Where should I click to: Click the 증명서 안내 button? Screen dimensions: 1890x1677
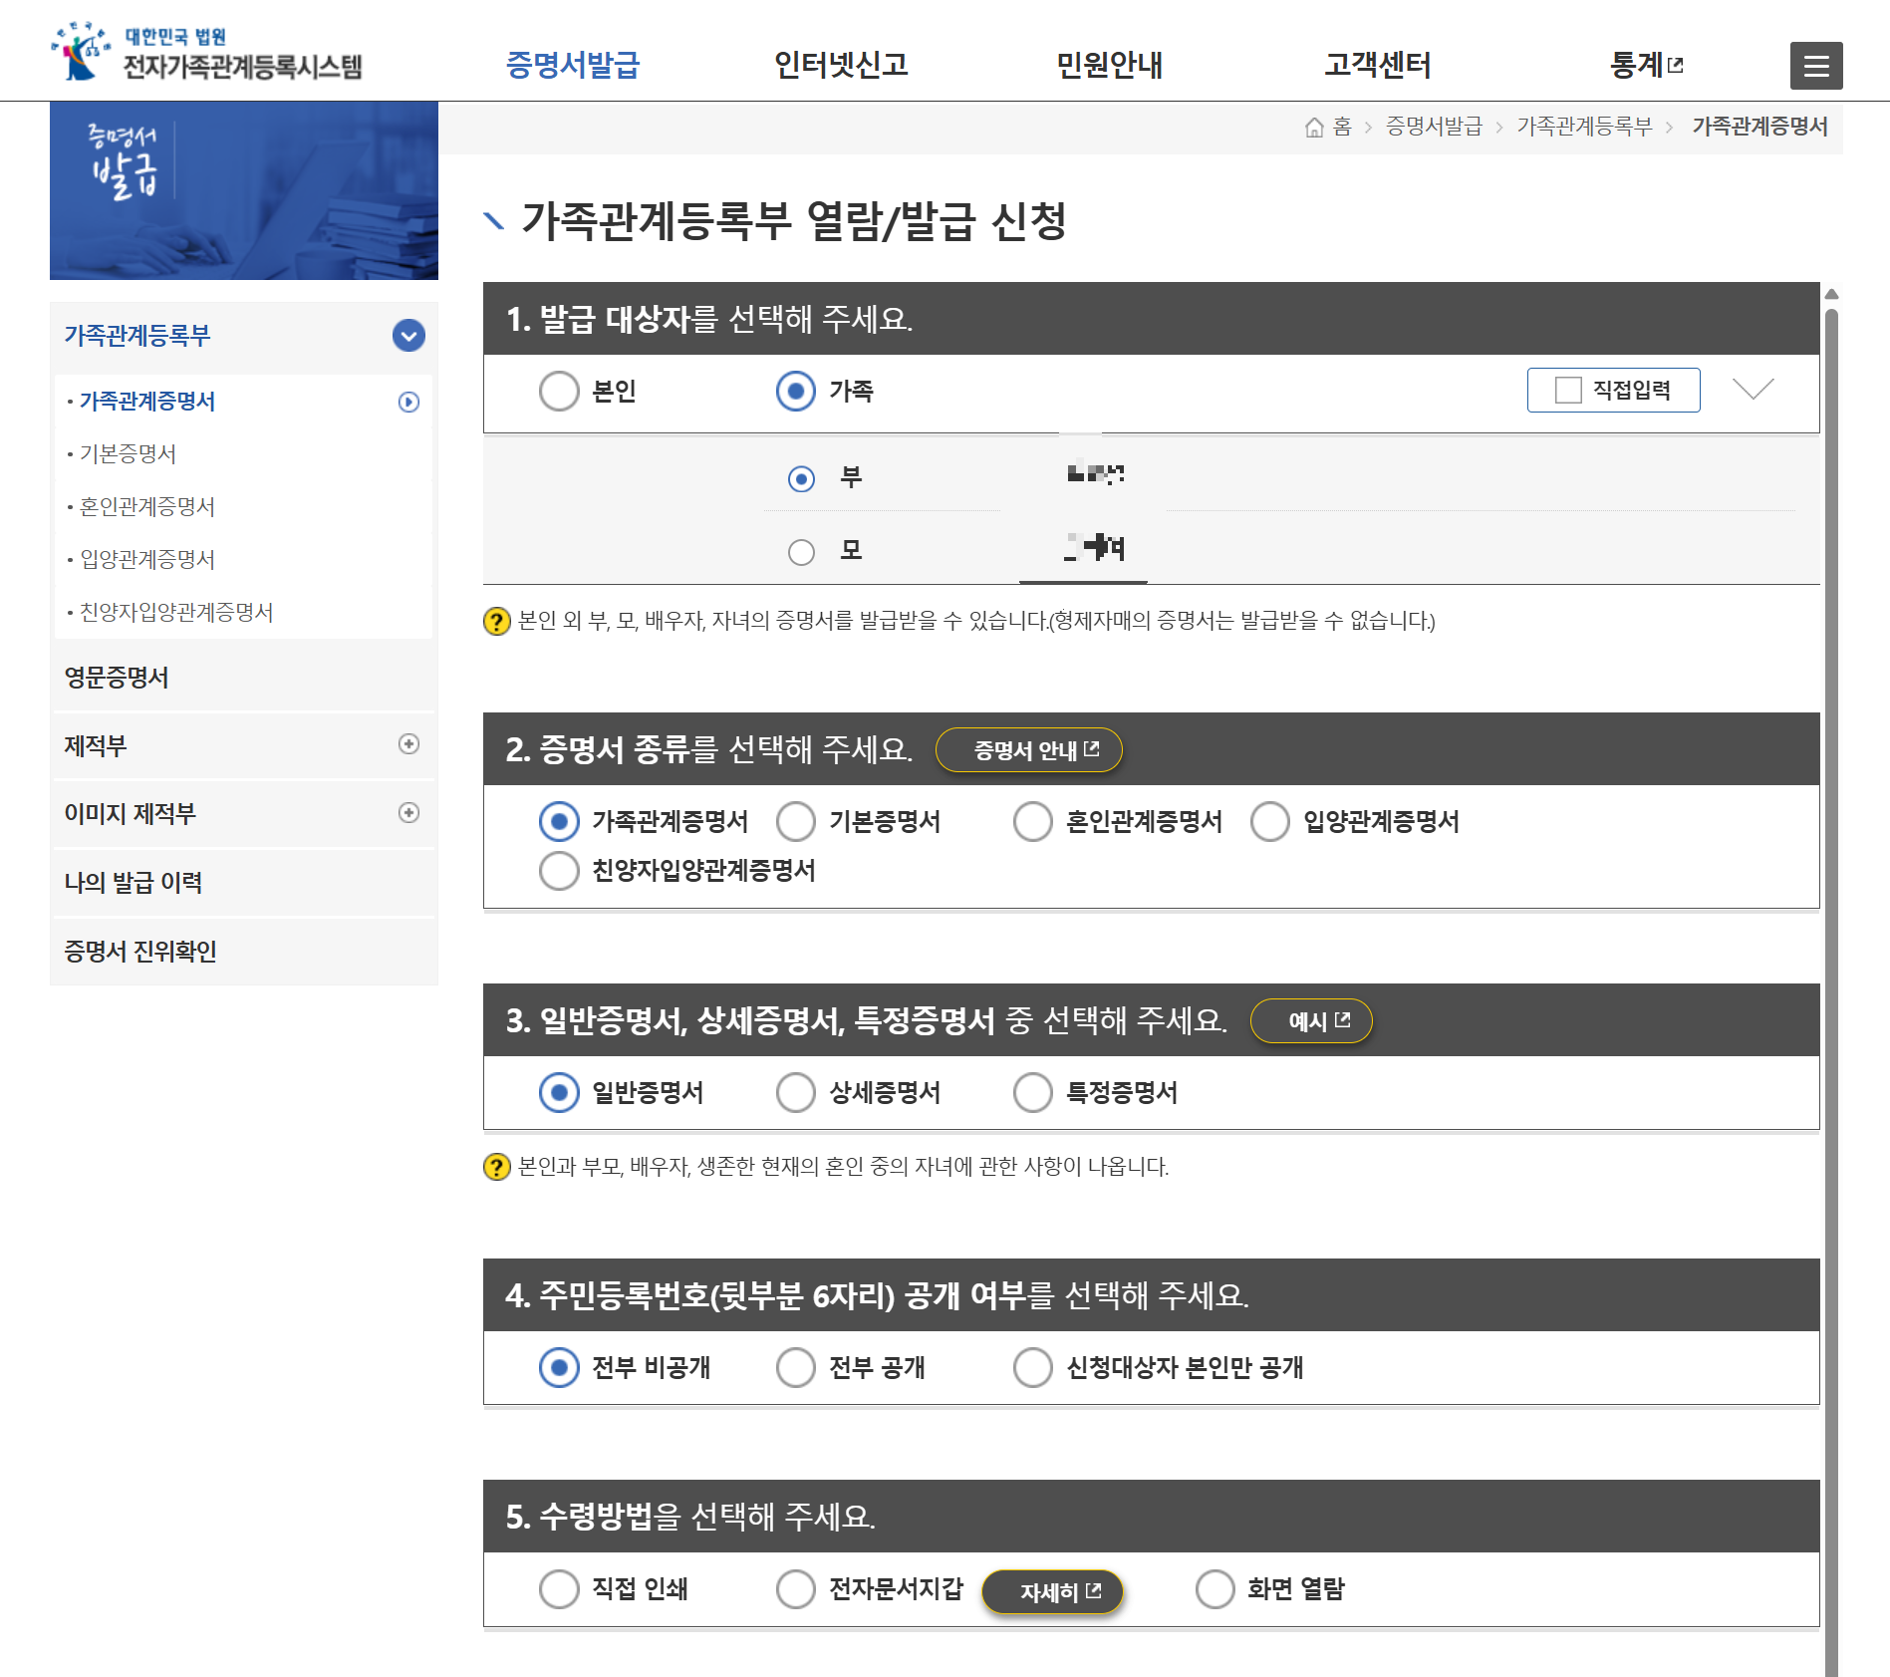(1028, 750)
